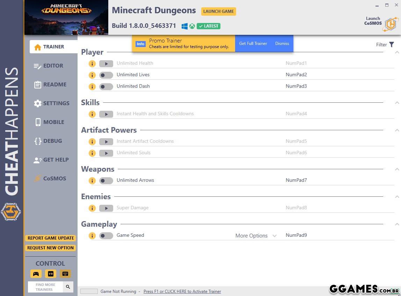Open info for Unlimited Arrows cheat

92,180
